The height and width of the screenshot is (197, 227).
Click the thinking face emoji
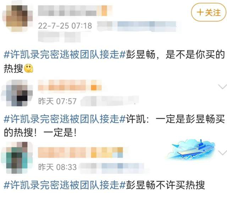pos(28,69)
